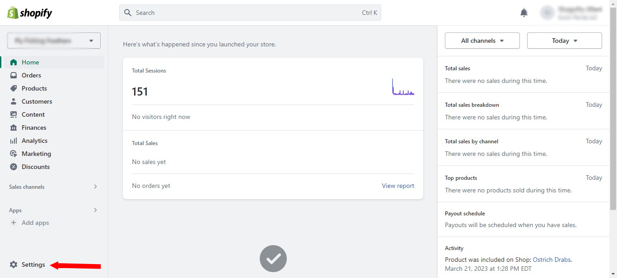Open Settings at the bottom left

click(33, 264)
